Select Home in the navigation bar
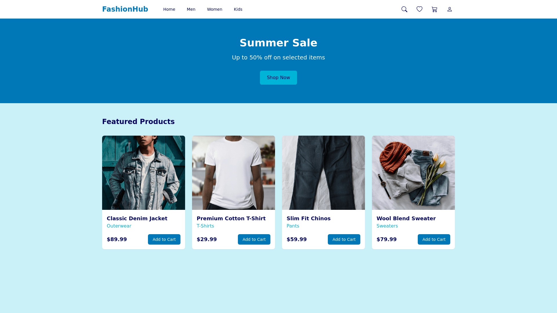Viewport: 557px width, 313px height. pos(169,9)
